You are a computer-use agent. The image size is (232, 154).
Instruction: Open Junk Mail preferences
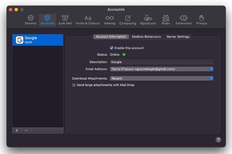[x=65, y=20]
